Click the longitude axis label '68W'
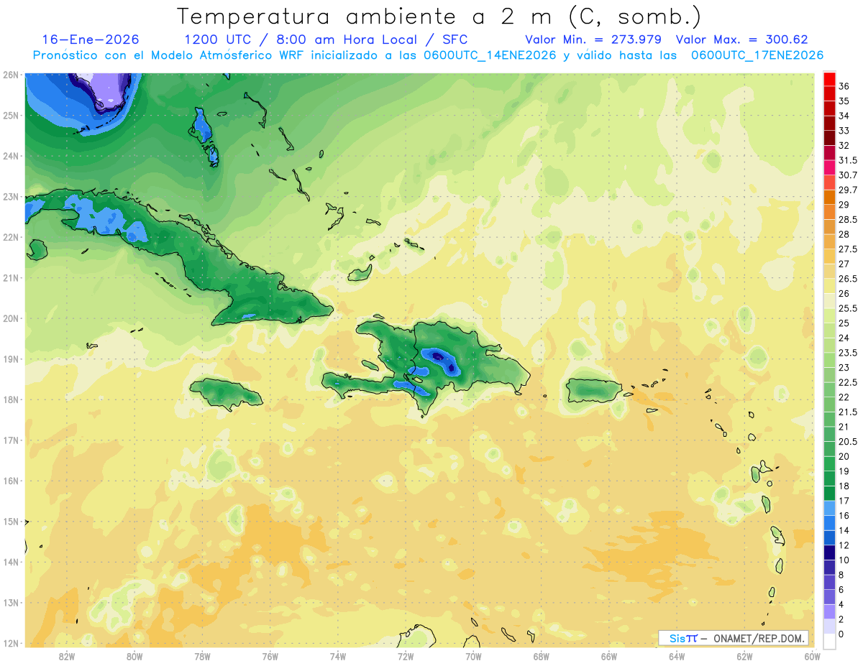This screenshot has width=863, height=666. pos(542,657)
